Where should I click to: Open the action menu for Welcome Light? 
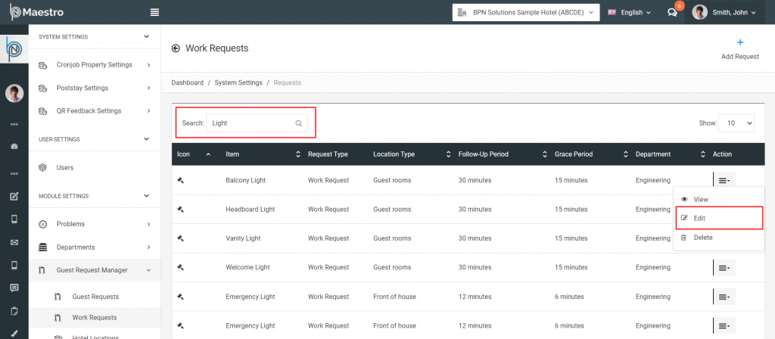[x=724, y=268]
